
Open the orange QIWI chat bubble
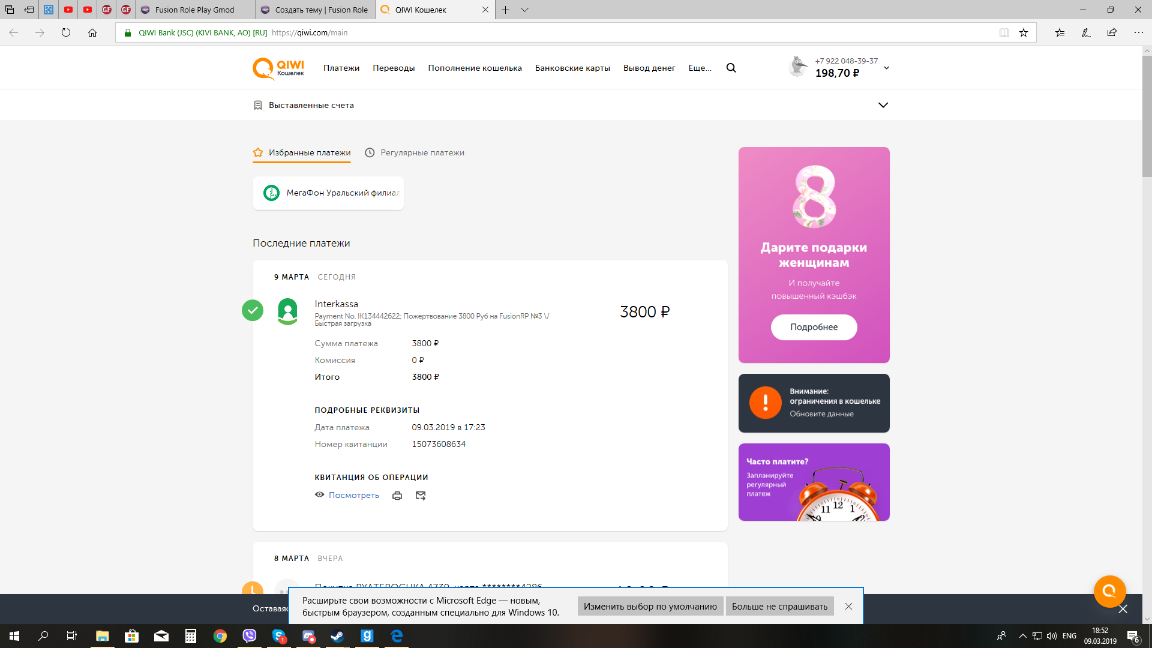[1109, 591]
